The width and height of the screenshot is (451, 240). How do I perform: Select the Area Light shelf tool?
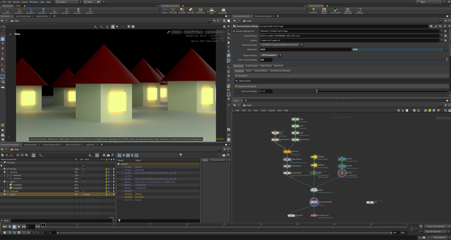tap(191, 10)
